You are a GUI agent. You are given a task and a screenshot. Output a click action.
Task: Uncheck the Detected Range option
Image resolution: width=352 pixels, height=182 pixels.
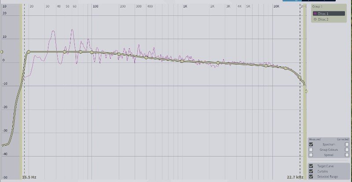click(x=311, y=177)
